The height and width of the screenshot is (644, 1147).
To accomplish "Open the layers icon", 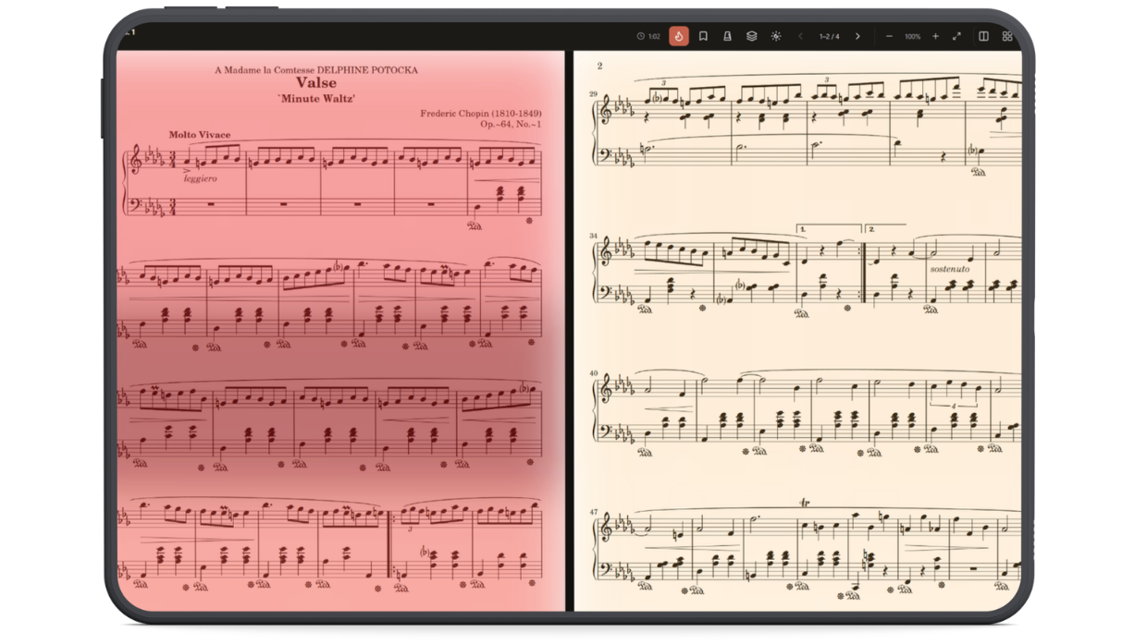I will click(x=751, y=36).
